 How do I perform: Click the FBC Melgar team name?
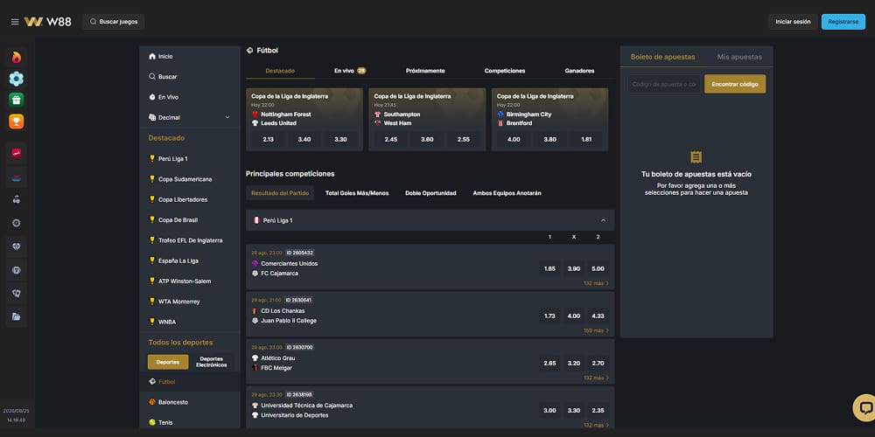278,368
